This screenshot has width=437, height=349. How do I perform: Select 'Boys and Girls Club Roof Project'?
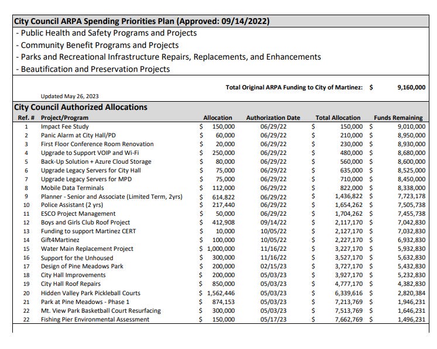[x=85, y=223]
